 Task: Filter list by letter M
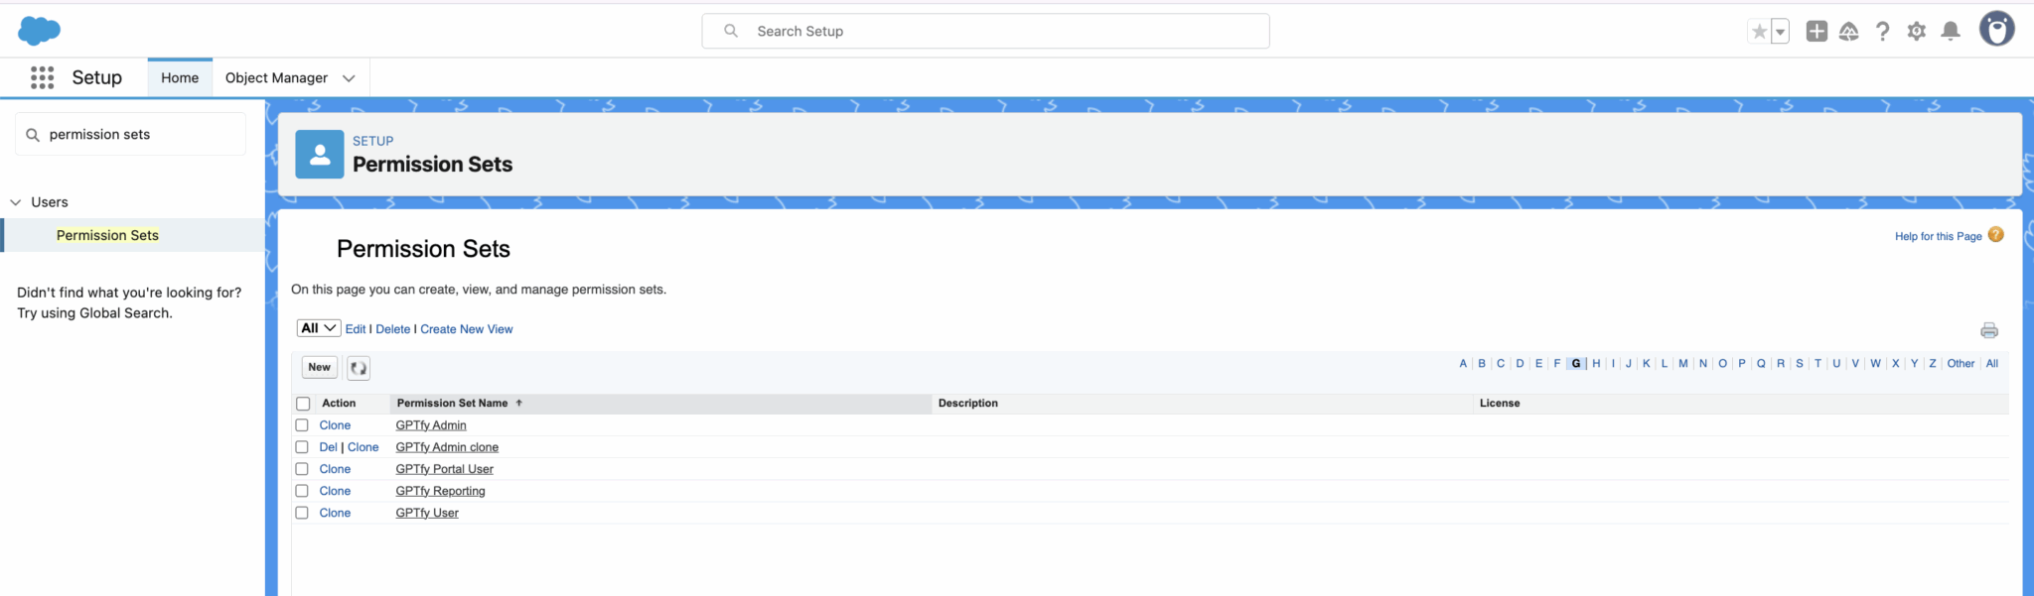coord(1683,364)
